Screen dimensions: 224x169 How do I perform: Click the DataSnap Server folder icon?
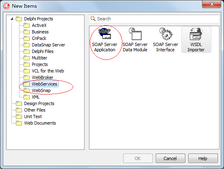[26, 45]
